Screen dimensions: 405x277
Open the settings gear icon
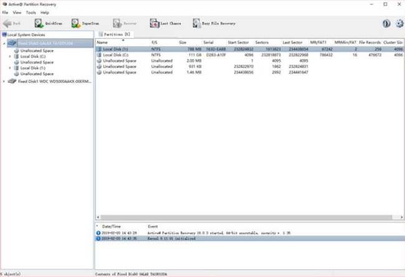click(399, 24)
